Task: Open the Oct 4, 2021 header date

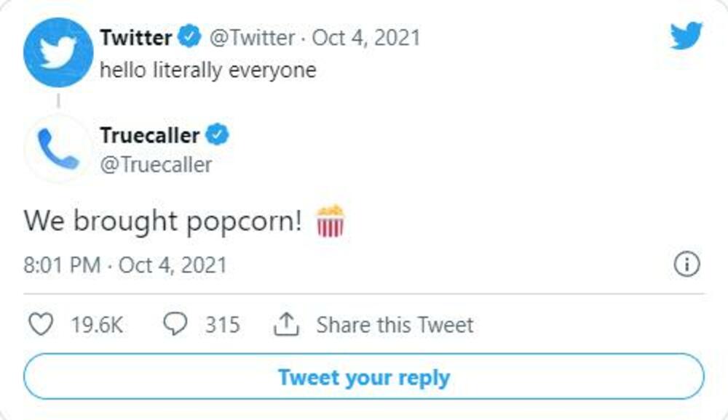Action: [366, 37]
